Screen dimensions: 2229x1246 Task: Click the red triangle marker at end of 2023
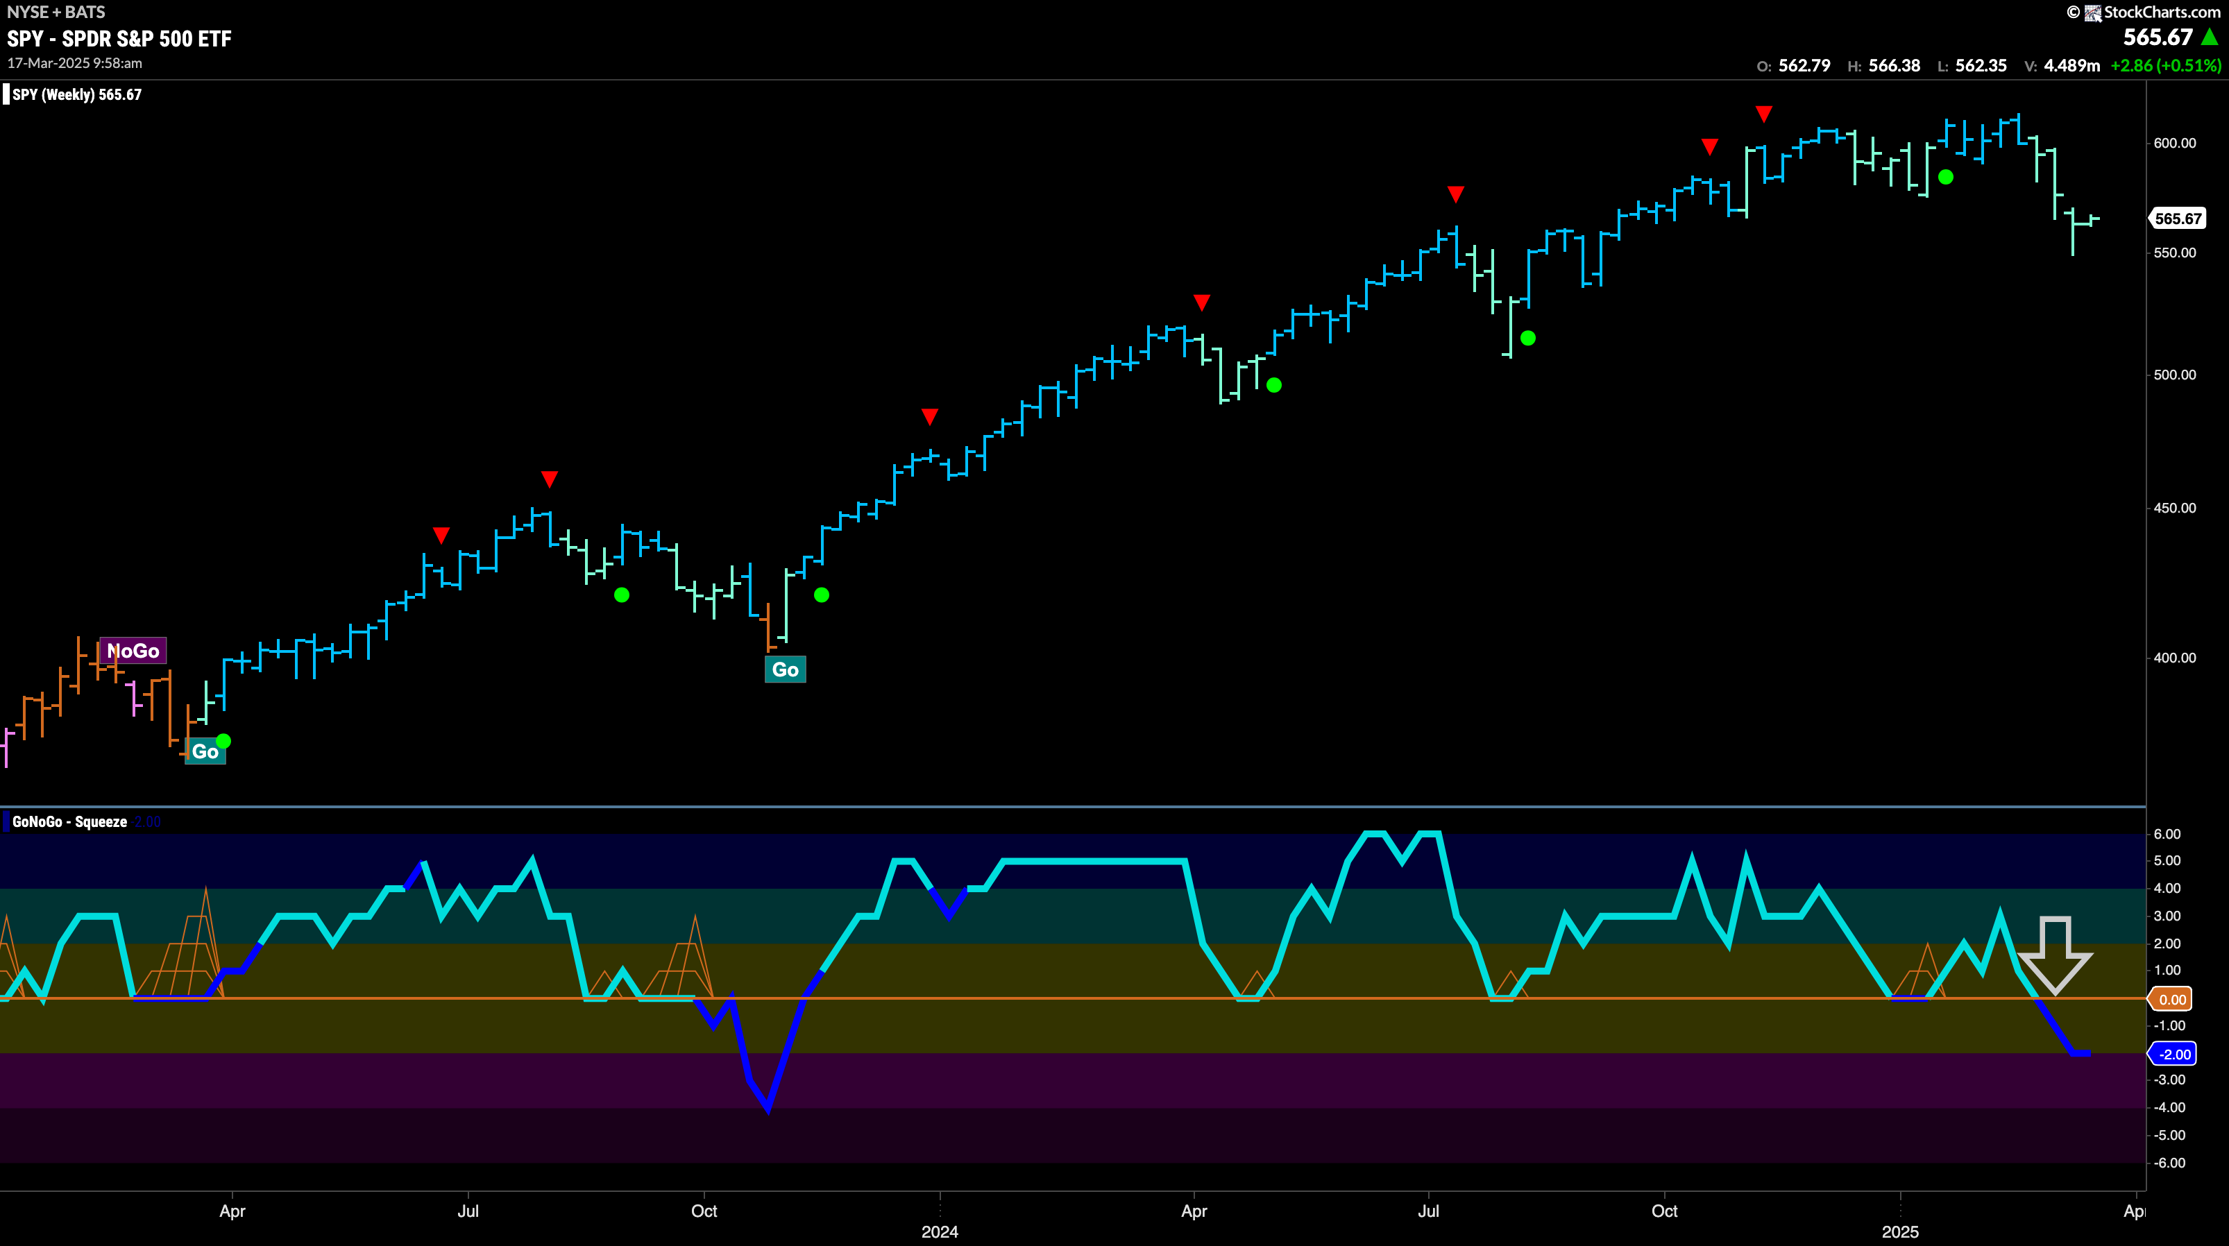point(929,416)
